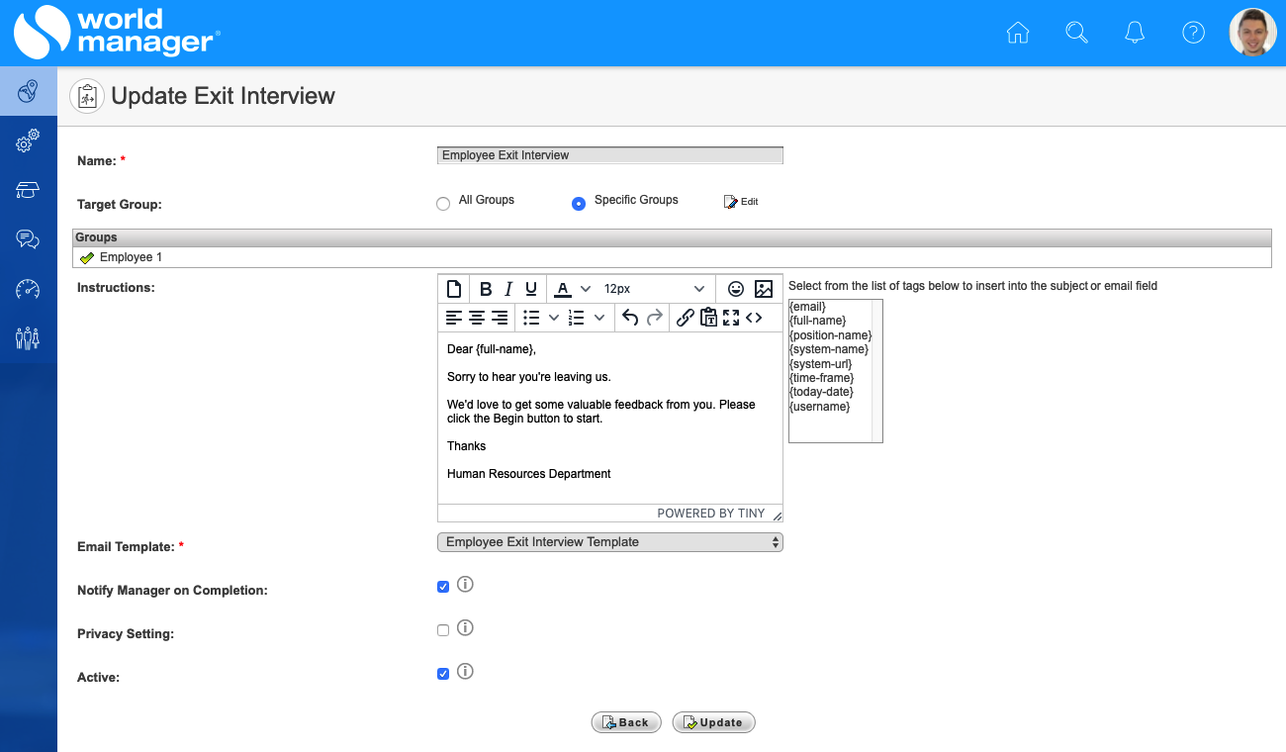Show Privacy Setting info icon
Screen dimensions: 1286x752
pos(465,627)
